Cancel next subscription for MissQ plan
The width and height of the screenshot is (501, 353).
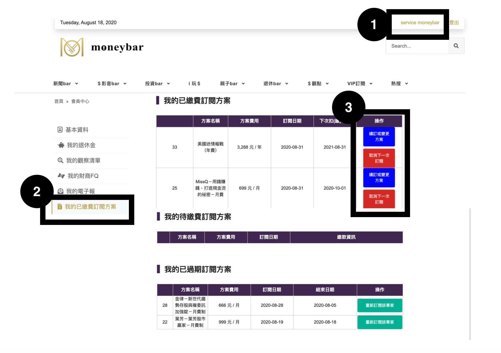pos(379,199)
